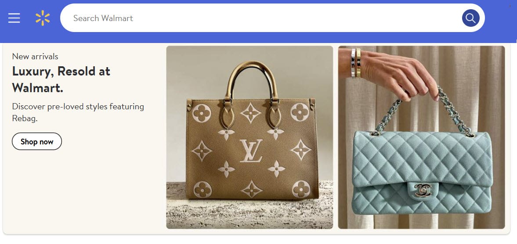Click the Luxury, Resold at Walmart headline
This screenshot has height=244, width=517.
point(61,79)
